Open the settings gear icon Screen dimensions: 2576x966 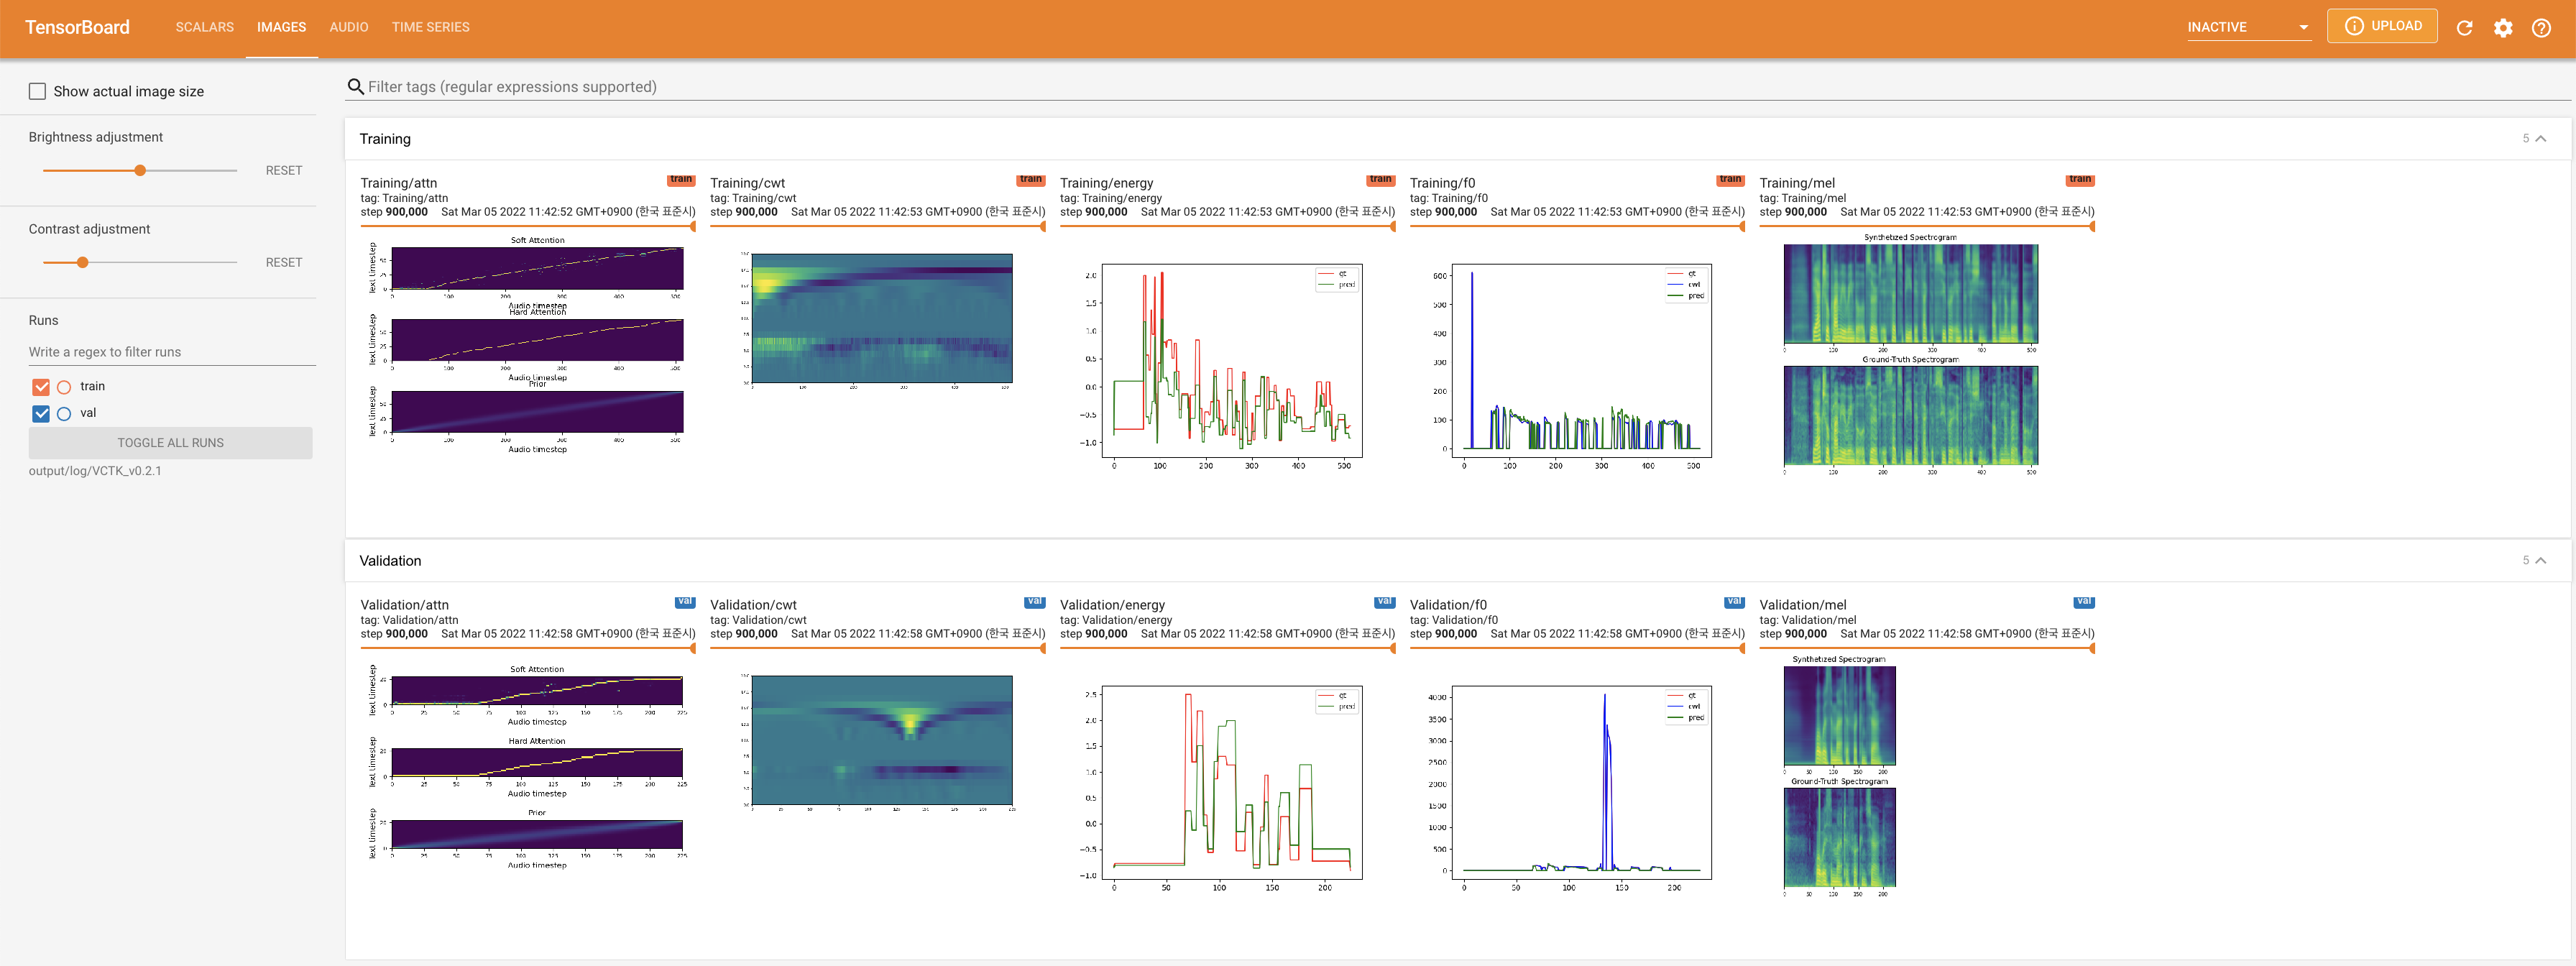point(2502,28)
